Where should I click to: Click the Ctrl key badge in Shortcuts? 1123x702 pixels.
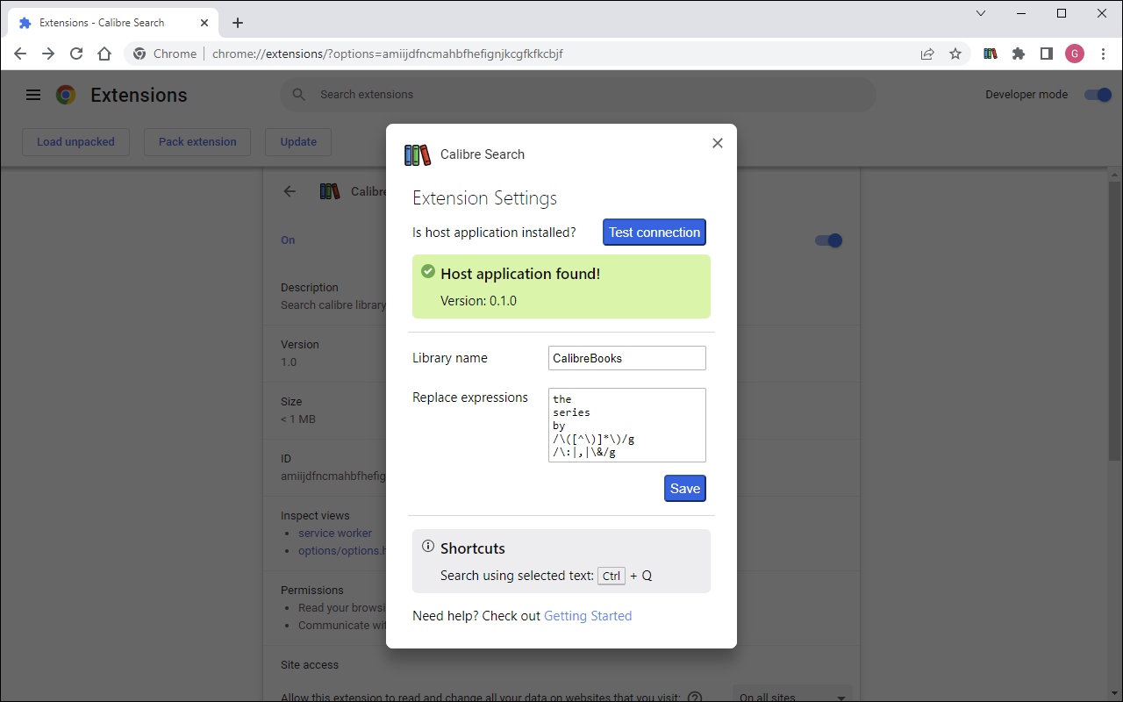click(x=612, y=577)
